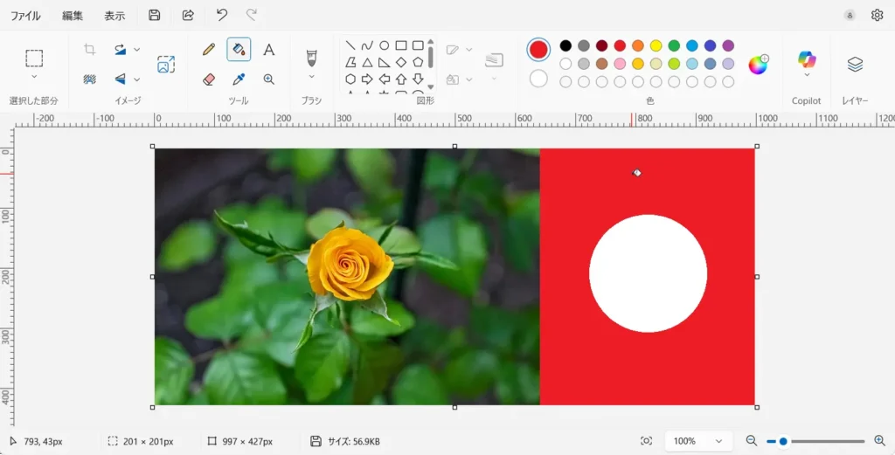The height and width of the screenshot is (455, 895).
Task: Choose the yellow palette color
Action: click(x=656, y=45)
